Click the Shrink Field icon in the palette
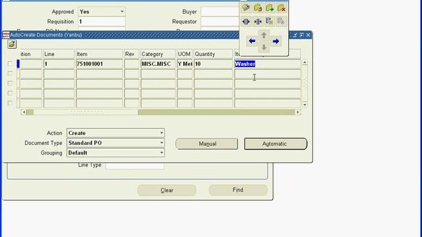The height and width of the screenshot is (237, 422). pyautogui.click(x=258, y=22)
